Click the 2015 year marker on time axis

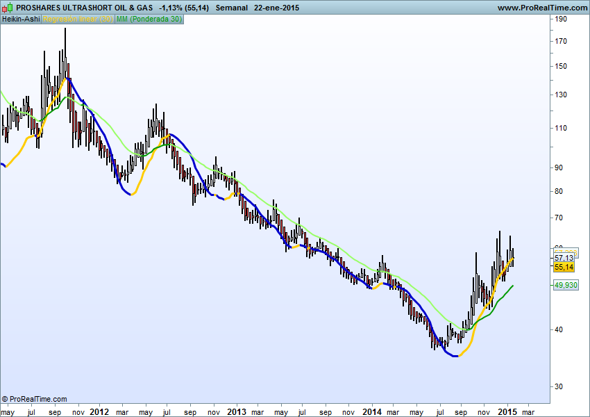tap(507, 411)
